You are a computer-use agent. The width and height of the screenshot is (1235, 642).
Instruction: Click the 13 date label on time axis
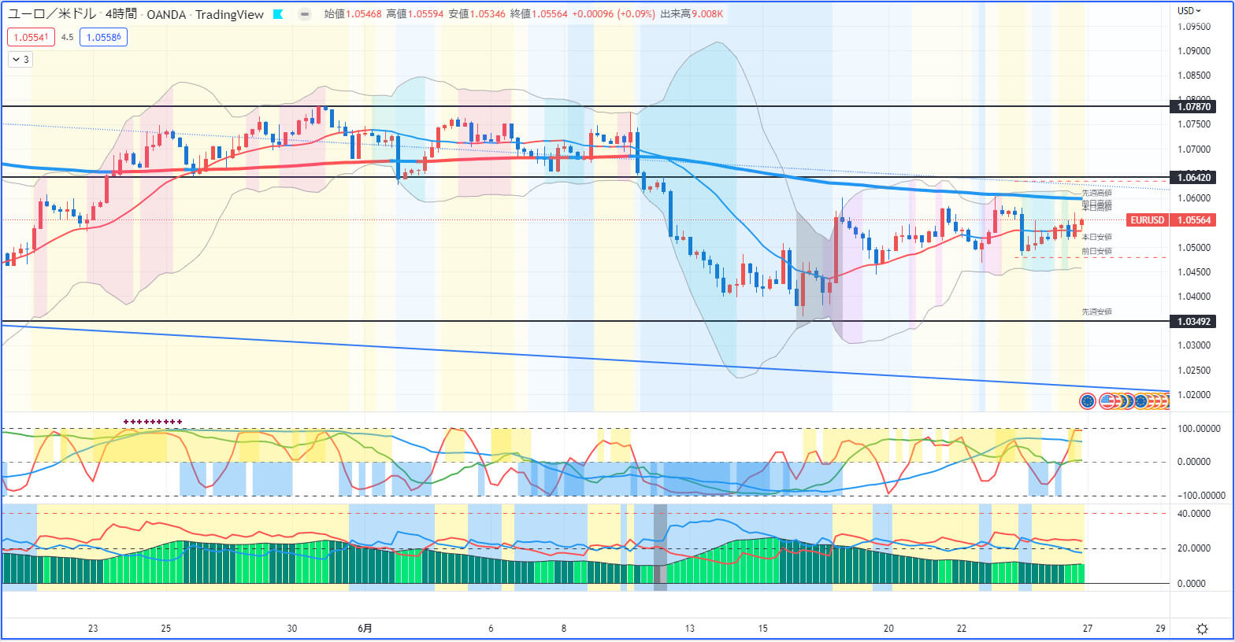[690, 629]
